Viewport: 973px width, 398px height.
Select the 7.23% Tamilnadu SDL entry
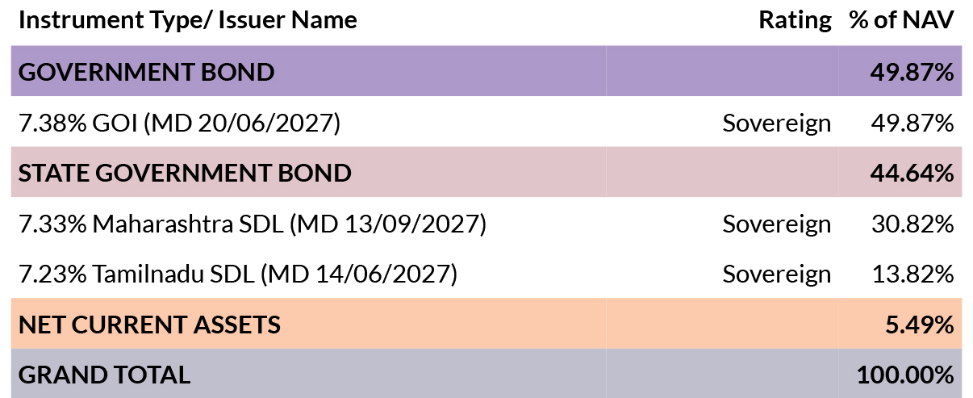[237, 274]
